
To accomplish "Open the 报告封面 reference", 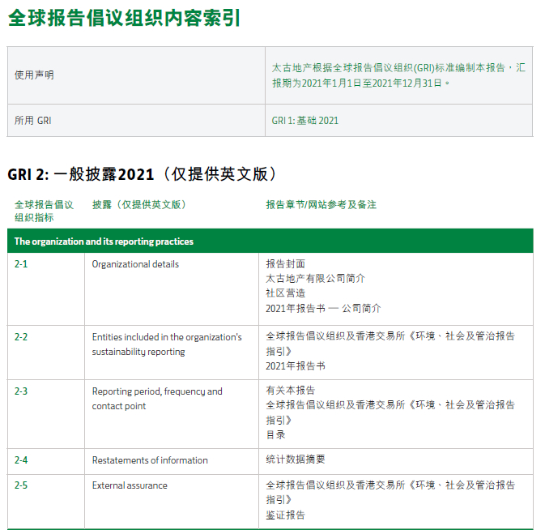I will tap(285, 264).
